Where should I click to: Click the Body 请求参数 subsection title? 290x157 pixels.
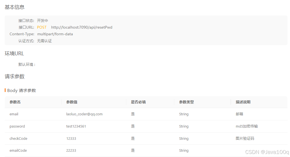[x=21, y=90]
